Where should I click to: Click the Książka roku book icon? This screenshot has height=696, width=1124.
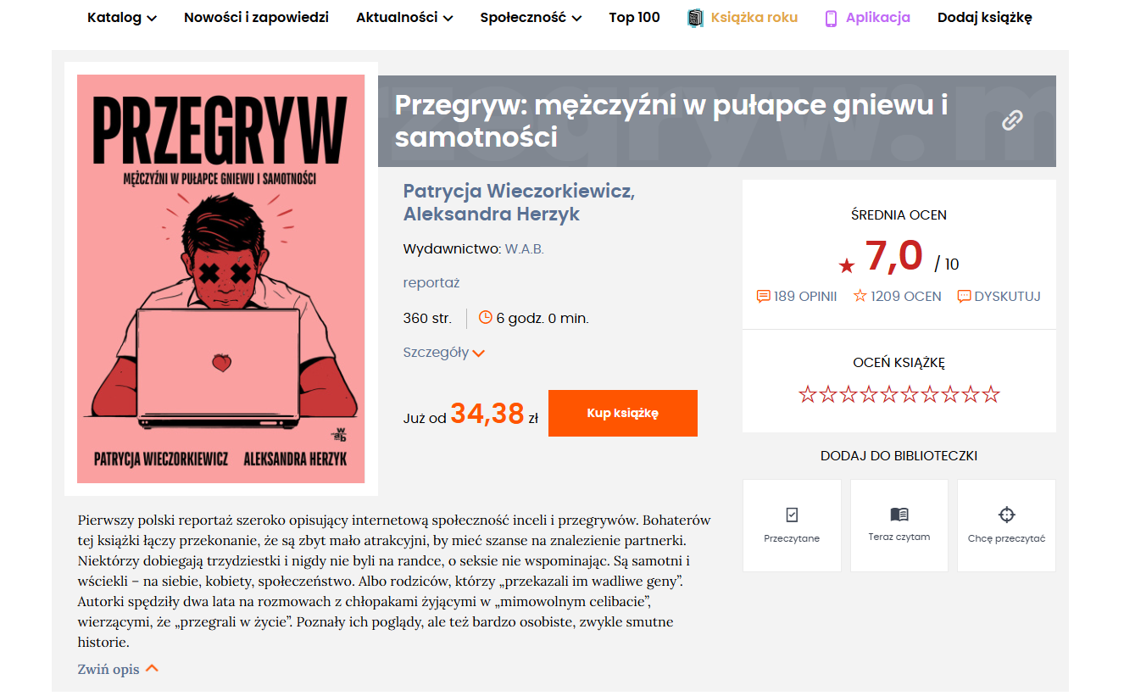click(x=695, y=18)
